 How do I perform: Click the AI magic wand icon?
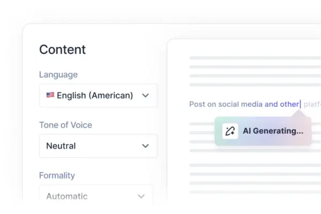pos(230,131)
